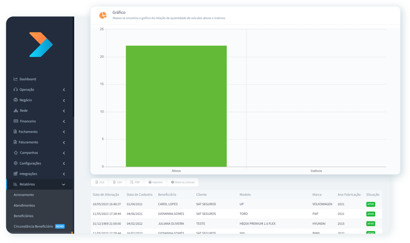Click the TORO model cell
The height and width of the screenshot is (243, 410).
244,214
